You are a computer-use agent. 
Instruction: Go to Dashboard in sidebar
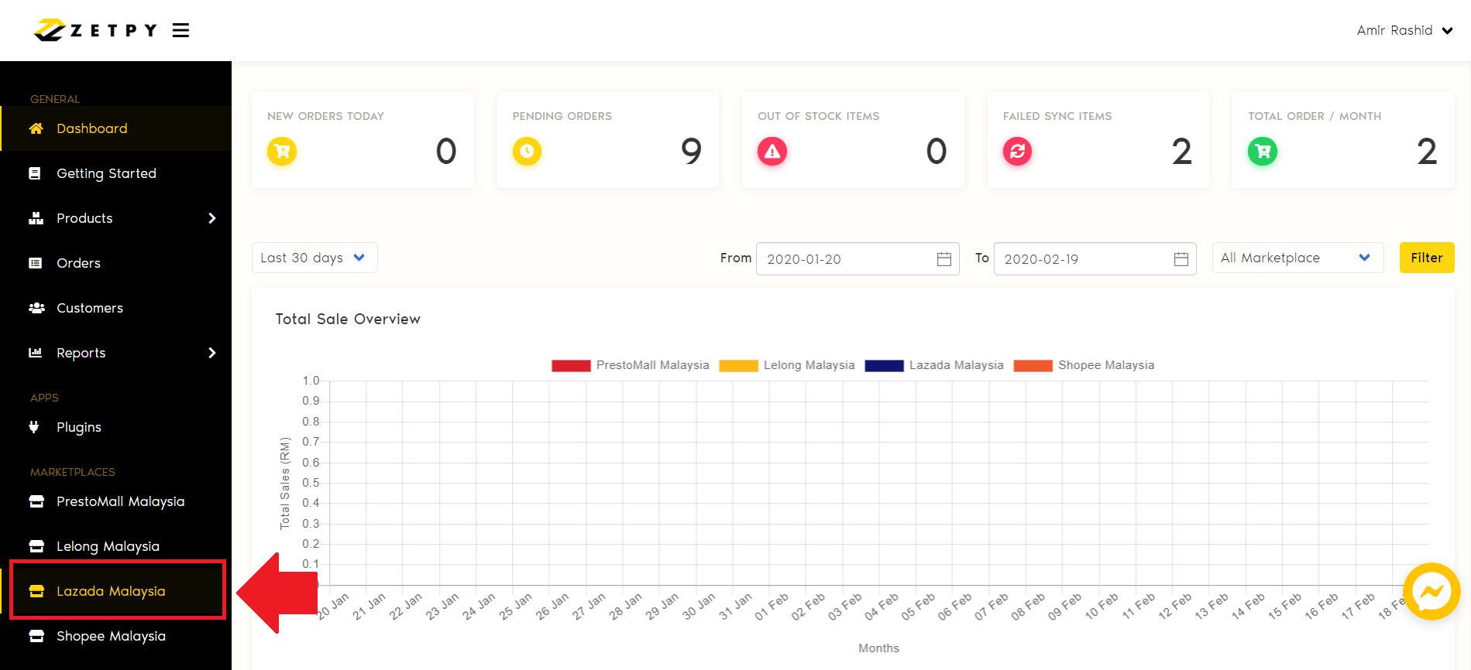click(116, 128)
